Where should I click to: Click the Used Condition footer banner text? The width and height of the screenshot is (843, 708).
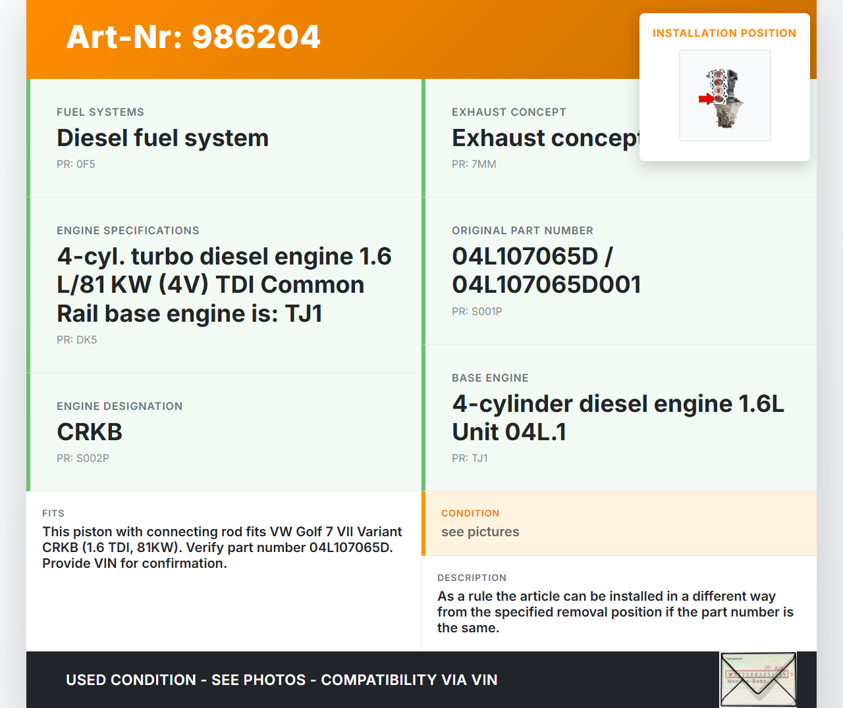(x=281, y=680)
